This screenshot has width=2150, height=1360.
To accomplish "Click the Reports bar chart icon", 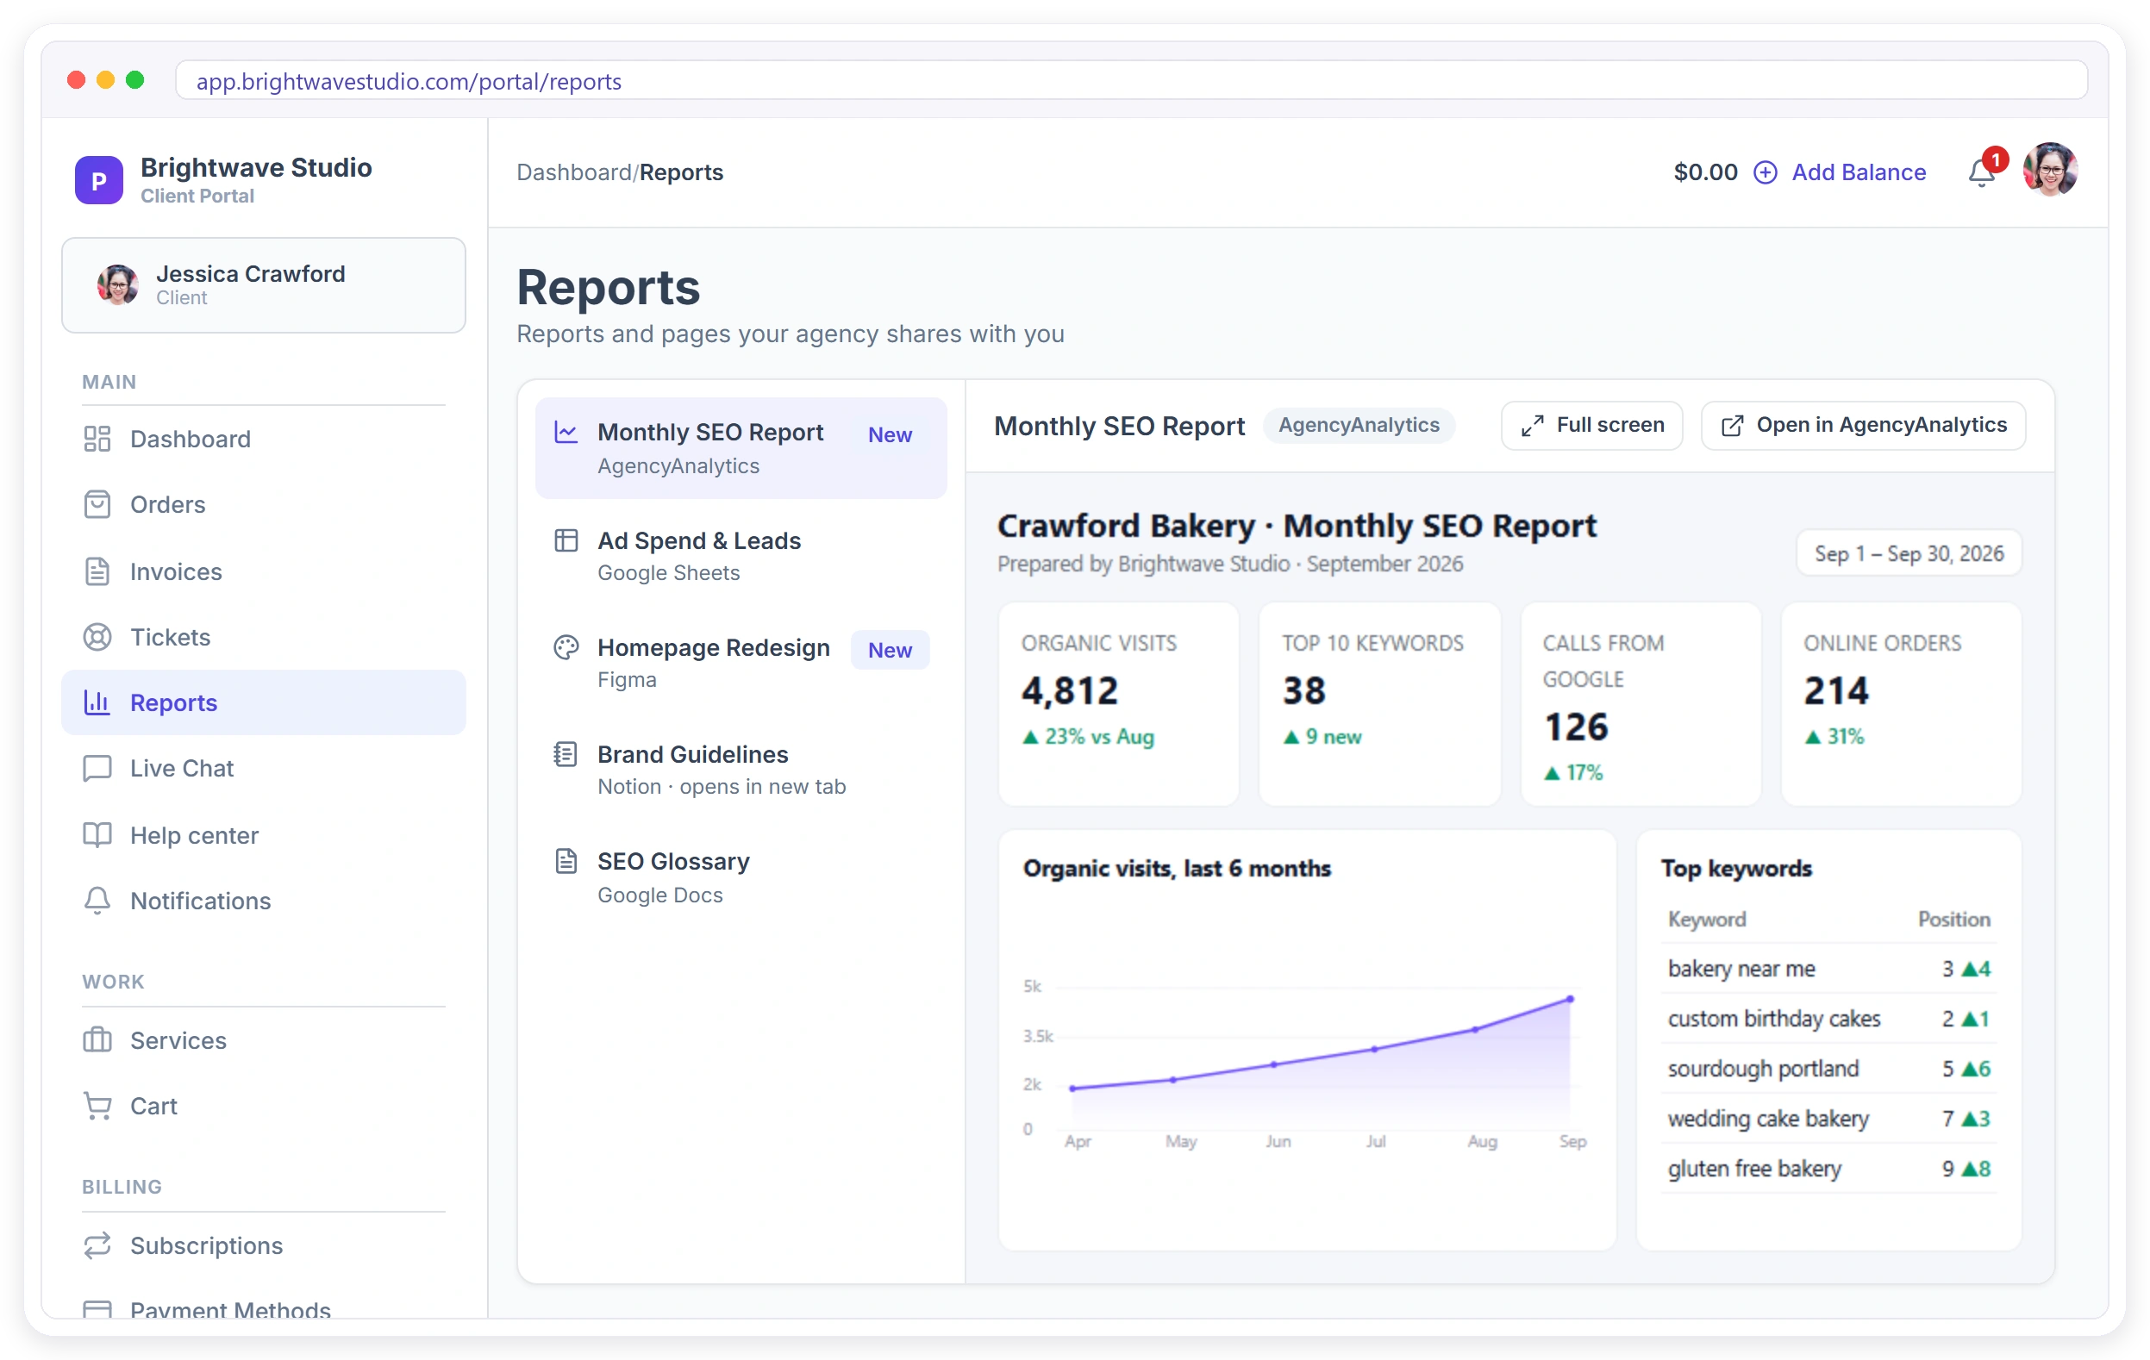I will (x=97, y=703).
